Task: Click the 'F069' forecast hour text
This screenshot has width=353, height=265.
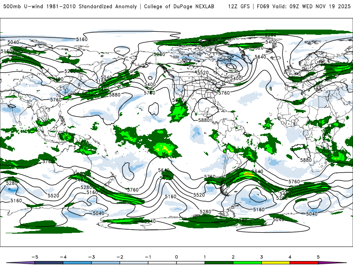Action: pos(263,7)
